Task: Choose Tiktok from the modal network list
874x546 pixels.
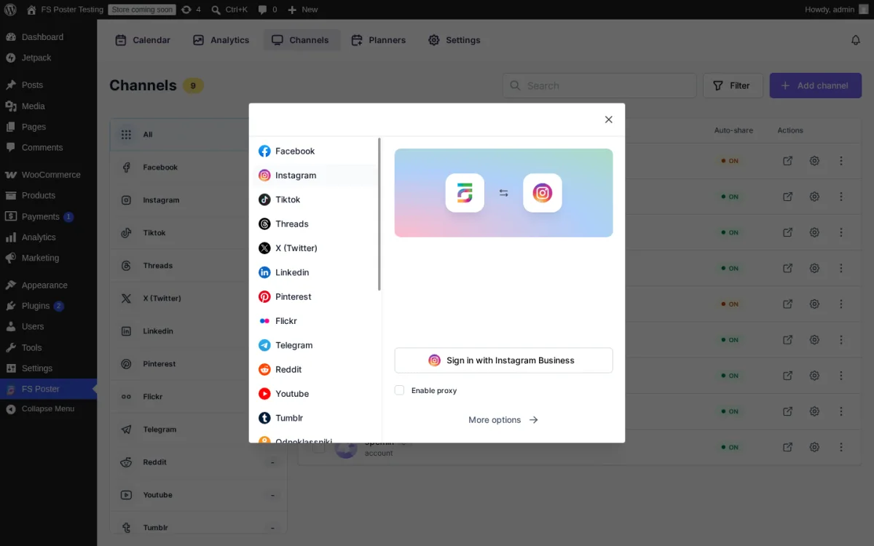Action: click(x=314, y=199)
